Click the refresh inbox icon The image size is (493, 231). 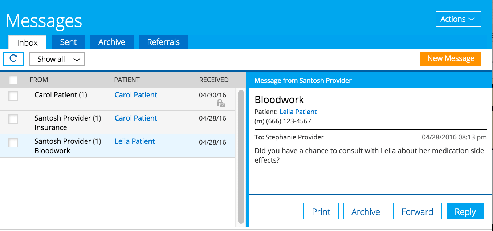tap(13, 59)
